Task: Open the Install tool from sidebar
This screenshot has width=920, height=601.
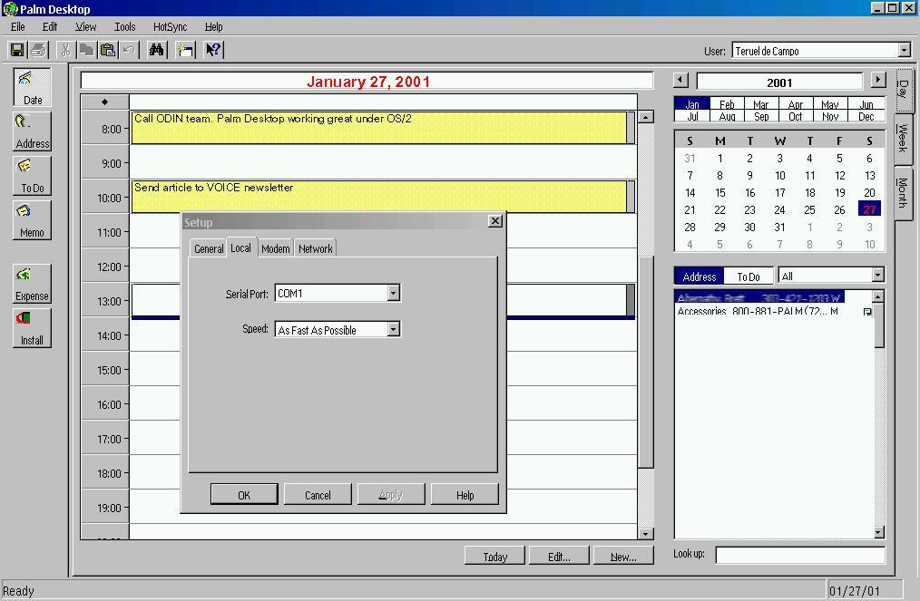Action: [x=33, y=328]
